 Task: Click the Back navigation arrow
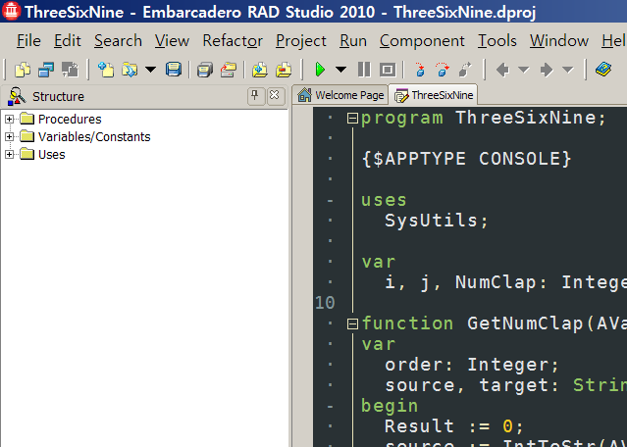[502, 70]
